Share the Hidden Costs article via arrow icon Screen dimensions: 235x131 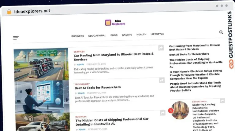[162, 113]
